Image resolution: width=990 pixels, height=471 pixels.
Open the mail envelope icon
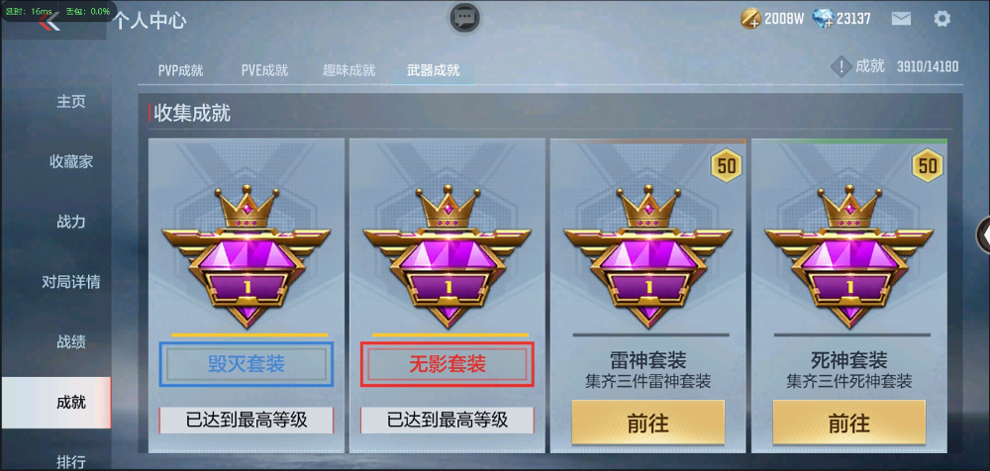point(901,19)
